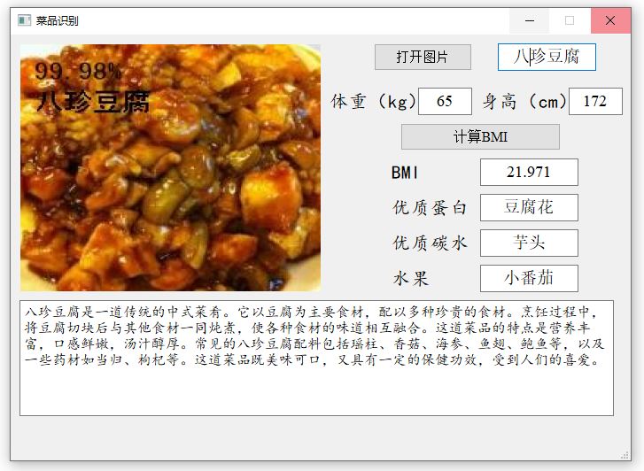Viewport: 644px width, 471px height.
Task: Click the 打开图片 button
Action: click(423, 57)
